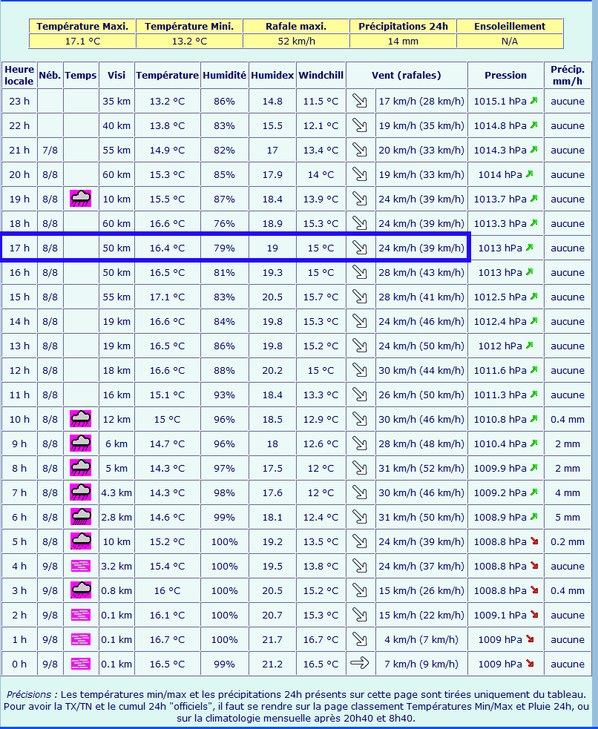The width and height of the screenshot is (598, 729).
Task: Click the Humidex column header
Action: (x=272, y=75)
